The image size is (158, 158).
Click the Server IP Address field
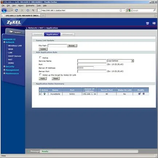click(x=86, y=68)
